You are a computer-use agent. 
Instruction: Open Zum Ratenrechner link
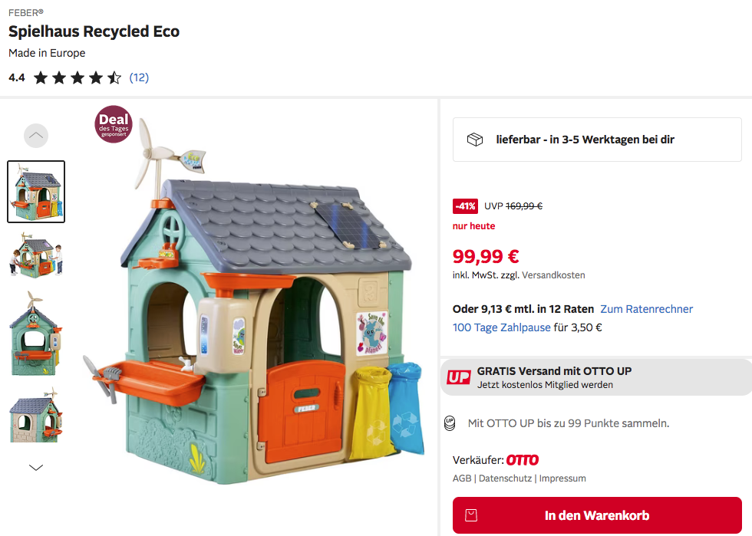[x=646, y=309]
